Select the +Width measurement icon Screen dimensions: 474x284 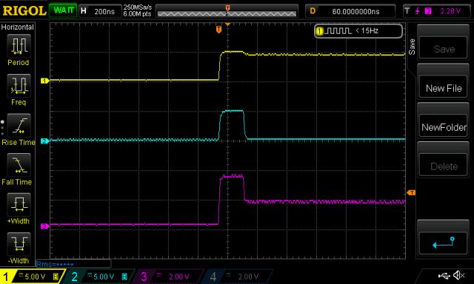[x=19, y=205]
